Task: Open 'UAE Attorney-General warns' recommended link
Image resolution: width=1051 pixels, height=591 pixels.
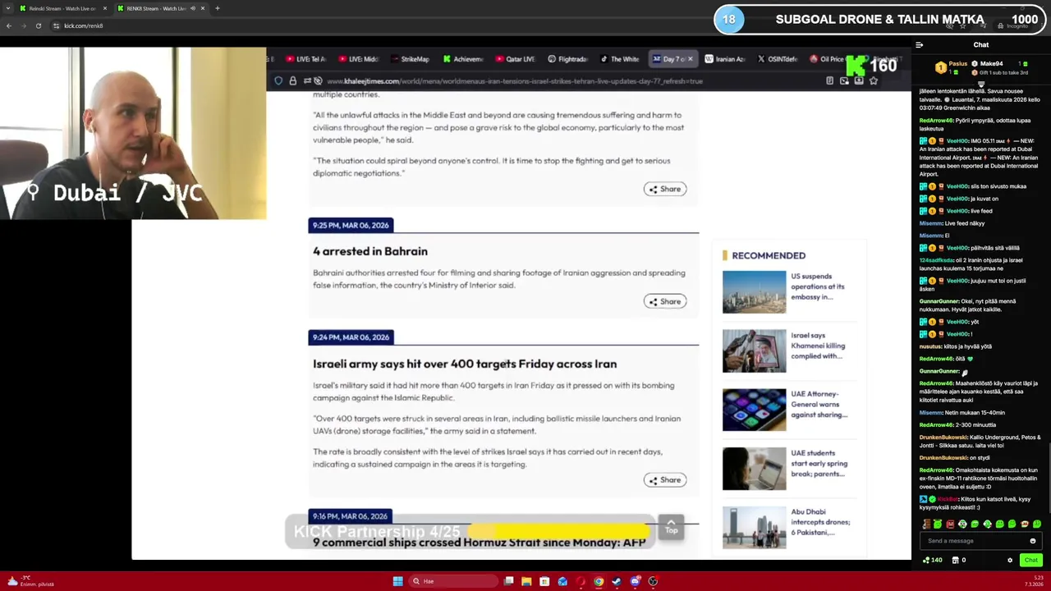Action: (819, 405)
